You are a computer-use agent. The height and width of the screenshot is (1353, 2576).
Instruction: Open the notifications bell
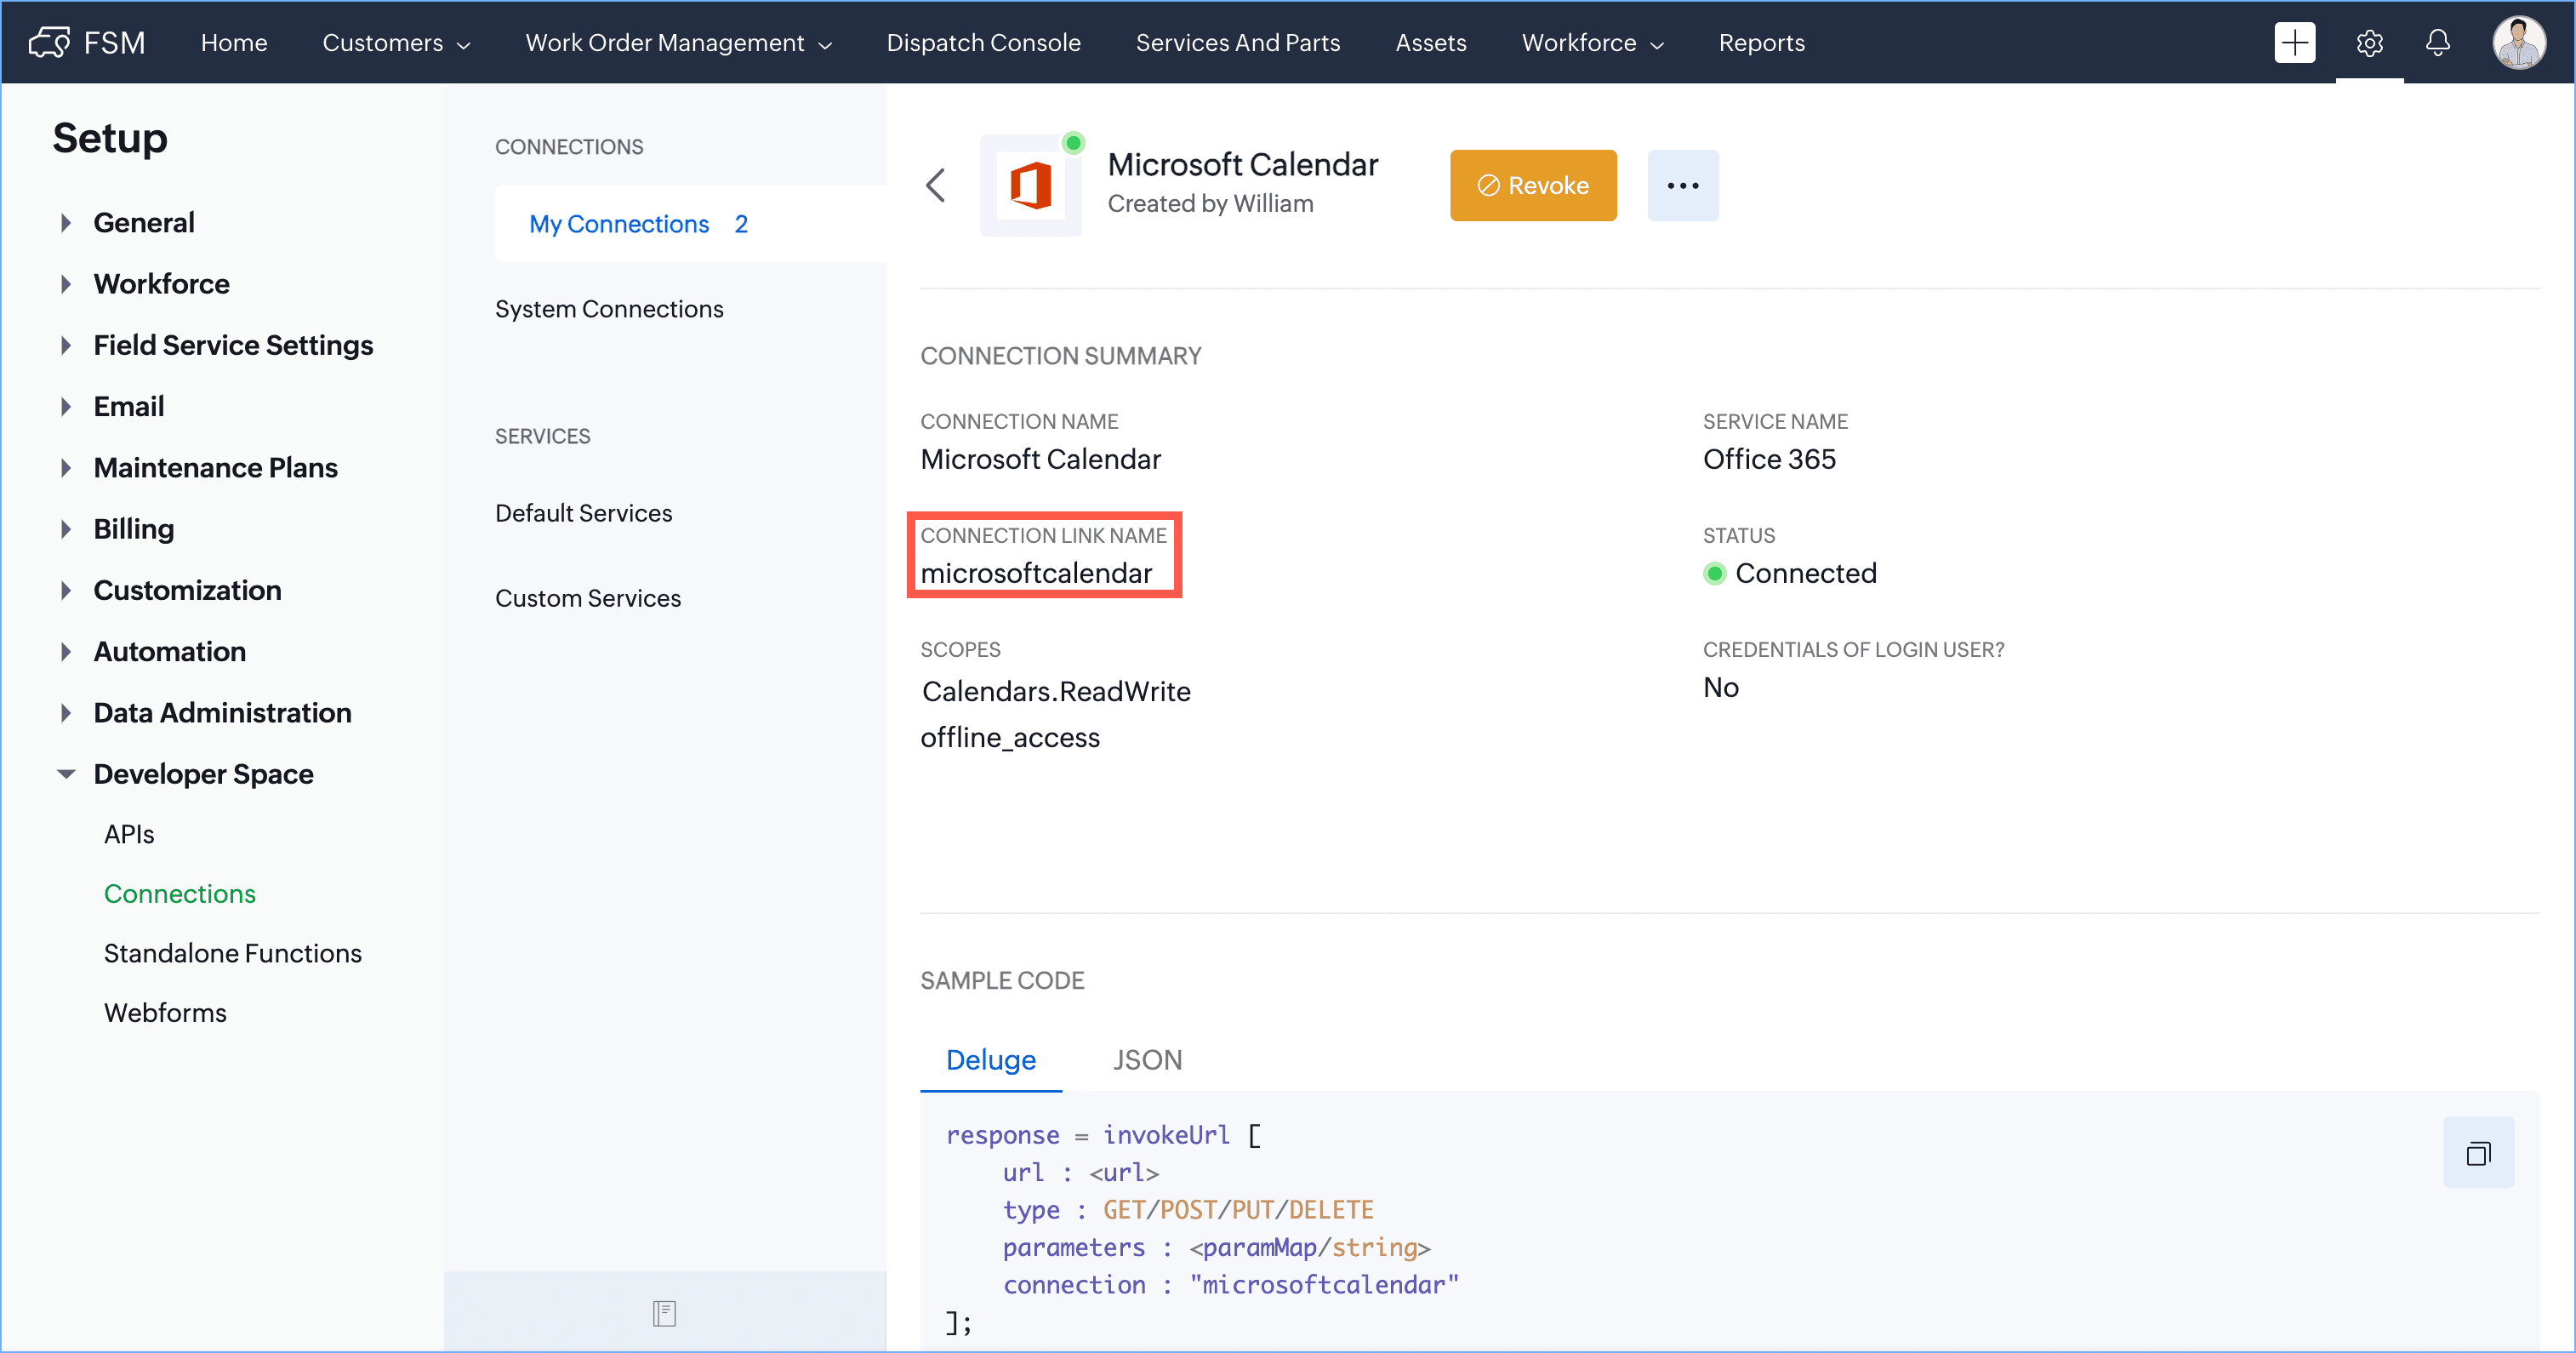[x=2438, y=43]
